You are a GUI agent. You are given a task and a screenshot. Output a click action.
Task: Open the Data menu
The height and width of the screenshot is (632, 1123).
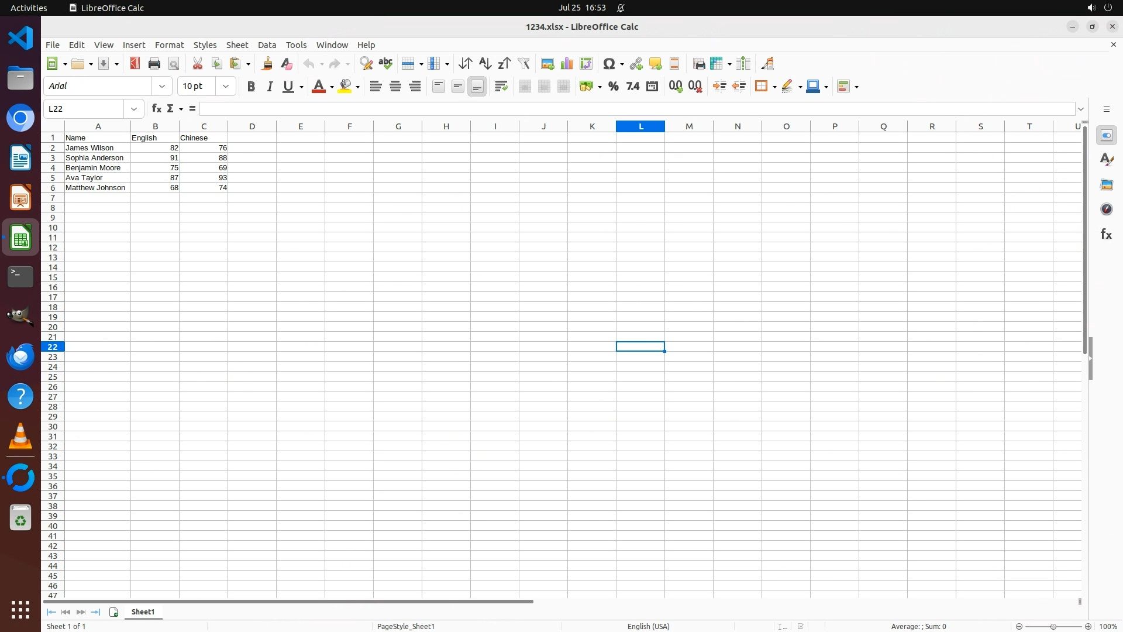267,45
